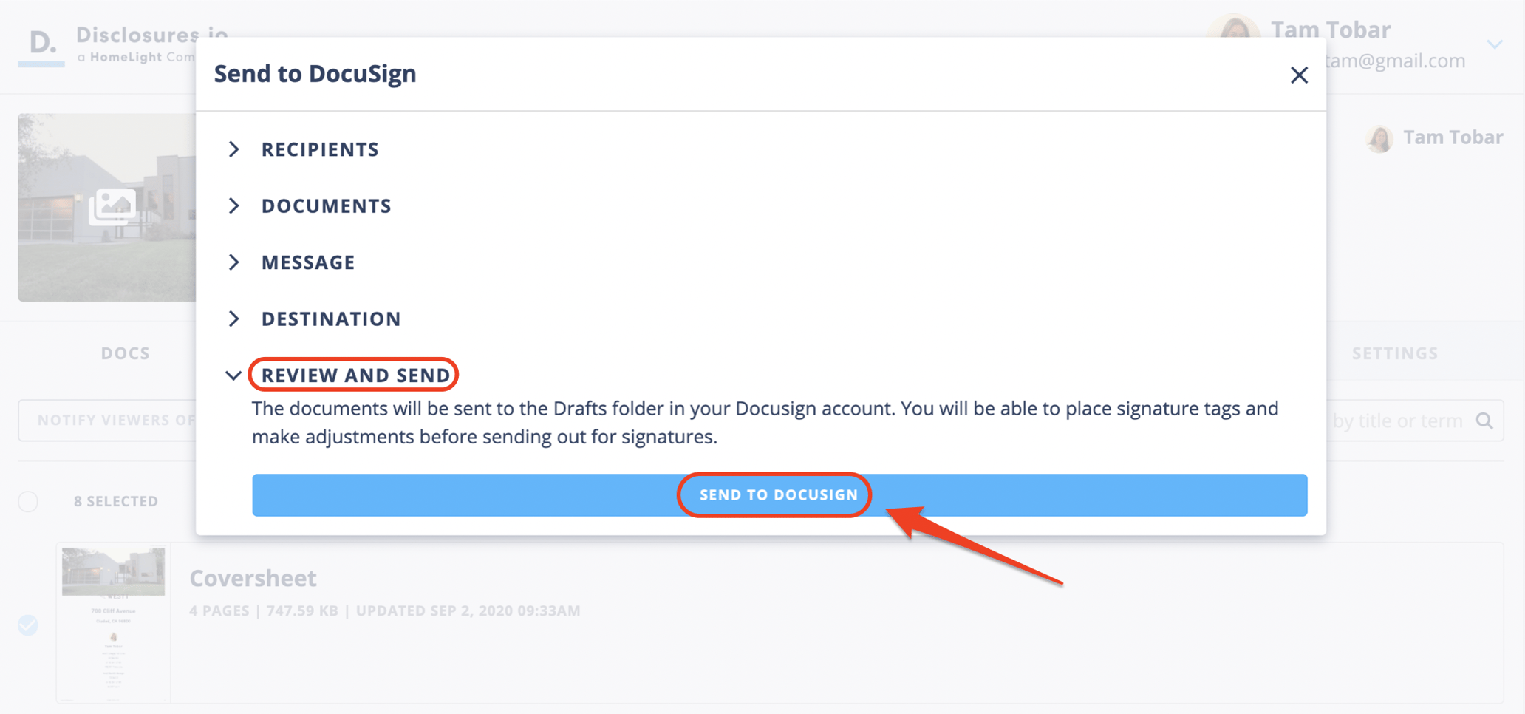The width and height of the screenshot is (1525, 714).
Task: Collapse the Review and Send section chevron
Action: coord(233,375)
